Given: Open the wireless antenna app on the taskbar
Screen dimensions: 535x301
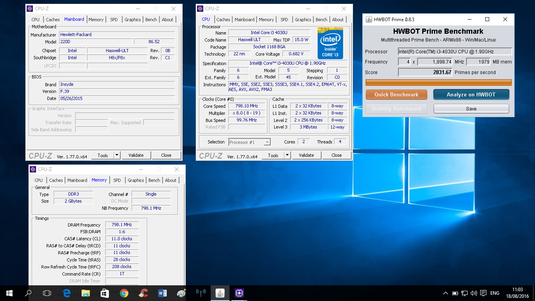Looking at the screenshot, I should tap(201, 293).
